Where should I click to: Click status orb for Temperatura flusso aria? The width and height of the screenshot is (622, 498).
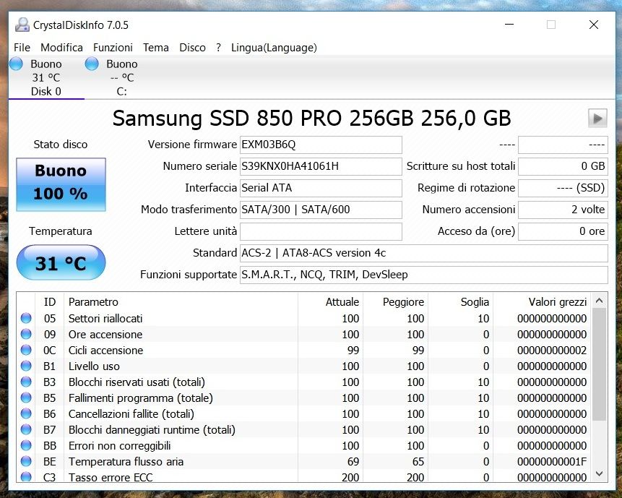pyautogui.click(x=27, y=461)
